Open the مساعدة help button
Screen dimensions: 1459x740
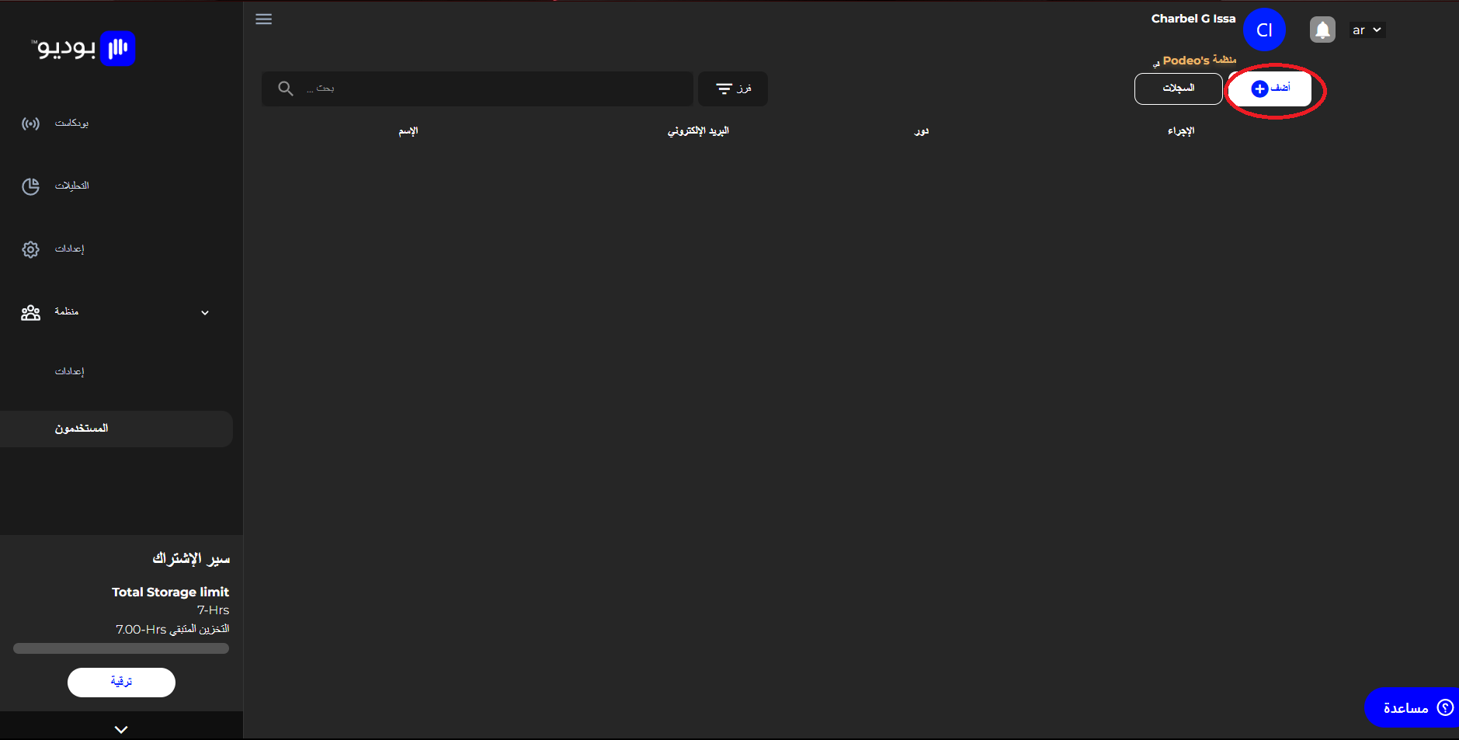tap(1412, 707)
